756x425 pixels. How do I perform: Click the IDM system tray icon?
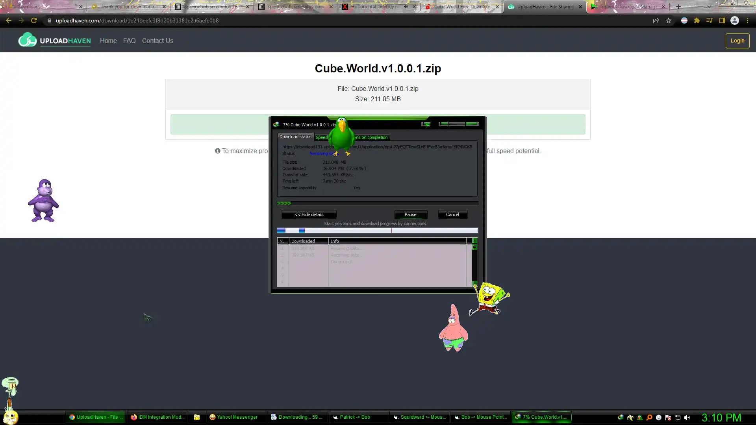621,418
